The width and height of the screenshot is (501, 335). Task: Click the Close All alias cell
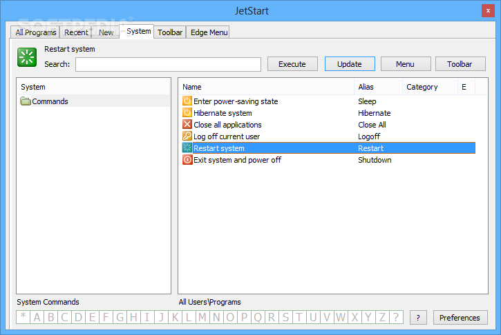372,125
